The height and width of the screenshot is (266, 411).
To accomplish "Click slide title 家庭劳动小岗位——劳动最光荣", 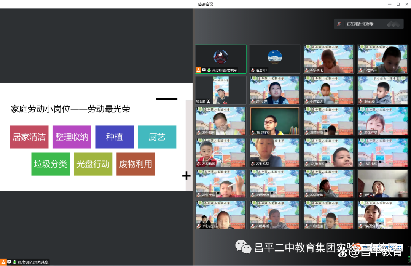I will click(x=70, y=109).
